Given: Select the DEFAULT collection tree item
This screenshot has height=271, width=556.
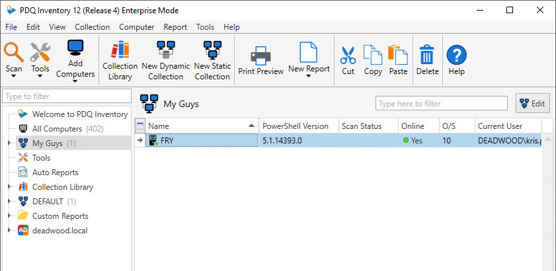Looking at the screenshot, I should click(48, 202).
